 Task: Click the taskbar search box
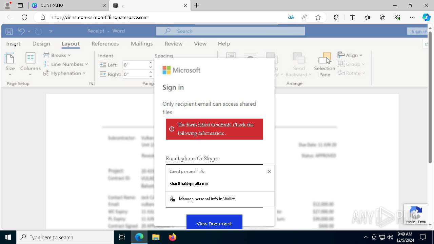coord(65,237)
